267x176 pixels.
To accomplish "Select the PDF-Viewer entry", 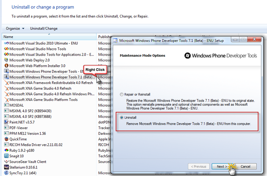I will tap(49, 128).
